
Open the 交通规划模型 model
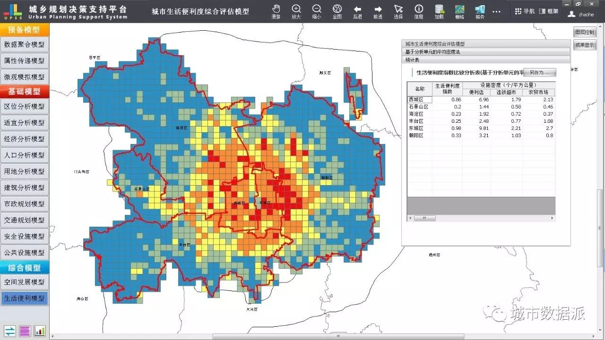click(x=25, y=220)
